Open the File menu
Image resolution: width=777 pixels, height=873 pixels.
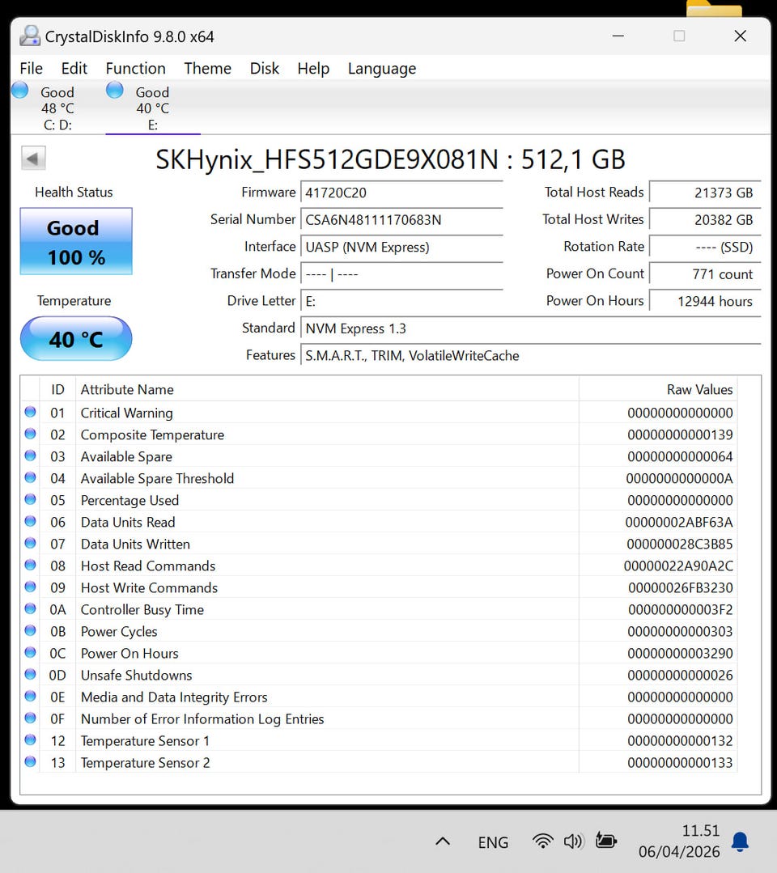tap(32, 68)
